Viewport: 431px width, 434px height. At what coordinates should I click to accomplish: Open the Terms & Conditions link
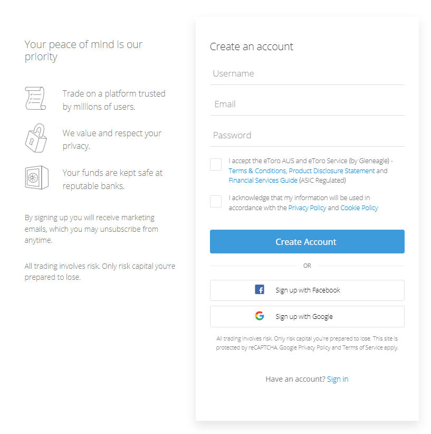[257, 171]
